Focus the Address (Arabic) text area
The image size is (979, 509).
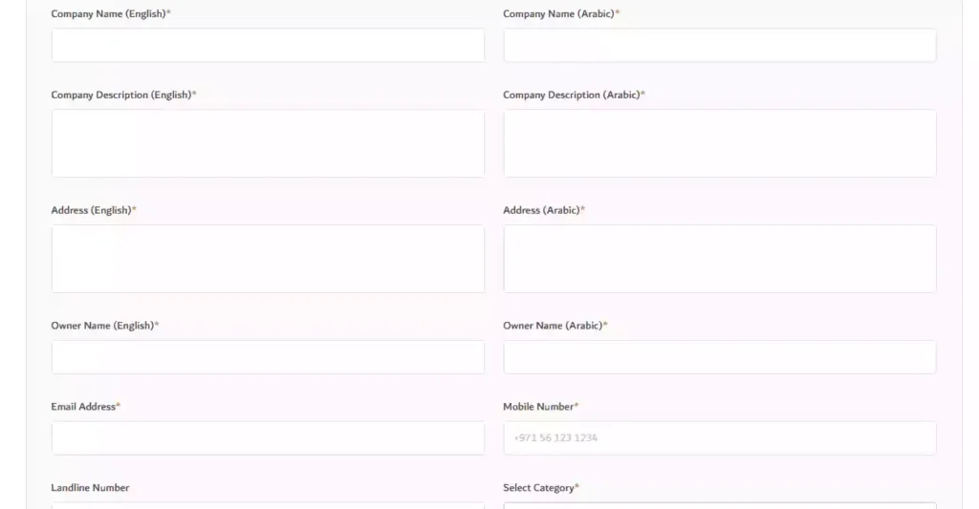(719, 259)
